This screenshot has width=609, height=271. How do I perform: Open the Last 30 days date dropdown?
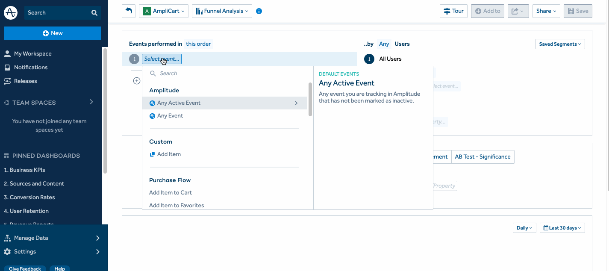[562, 228]
